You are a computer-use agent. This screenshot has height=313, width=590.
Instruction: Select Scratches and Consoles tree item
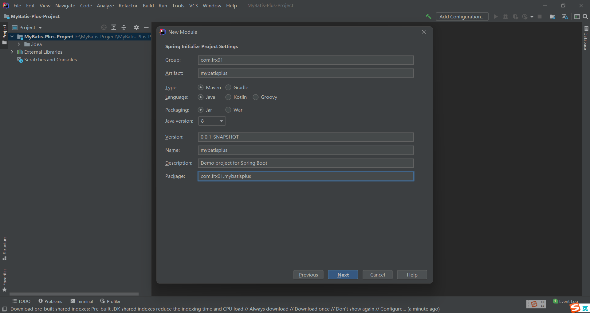47,59
